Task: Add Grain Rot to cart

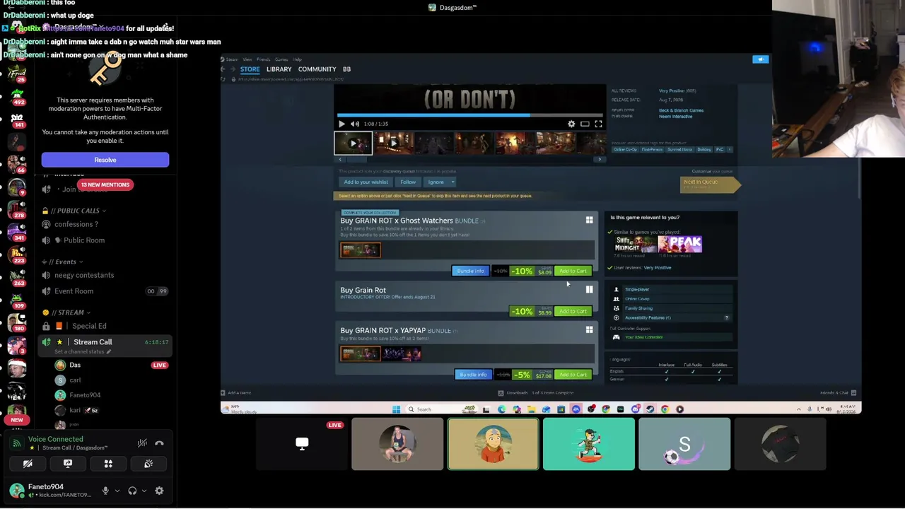Action: pyautogui.click(x=573, y=311)
